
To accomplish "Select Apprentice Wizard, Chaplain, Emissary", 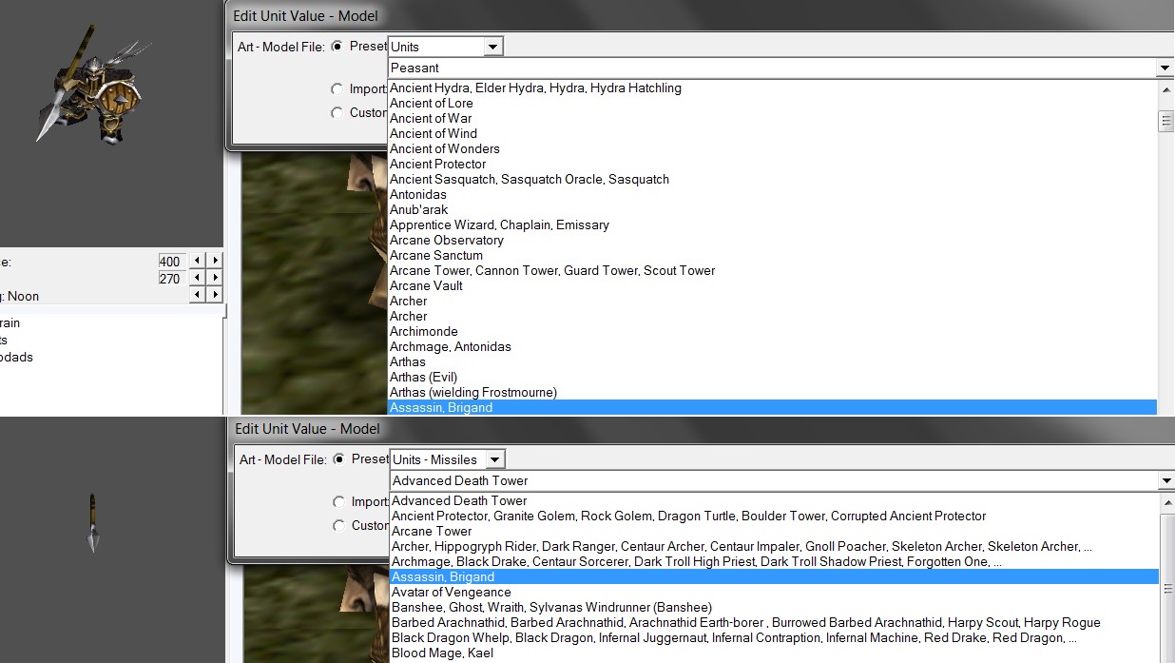I will click(x=772, y=224).
